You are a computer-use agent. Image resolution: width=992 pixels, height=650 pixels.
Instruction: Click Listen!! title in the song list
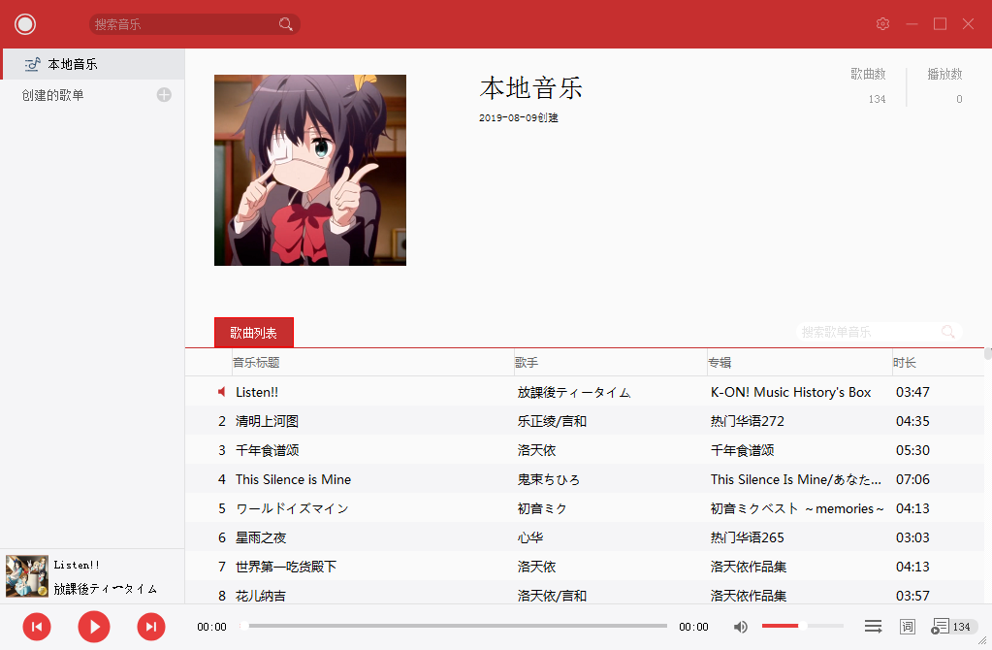(257, 392)
